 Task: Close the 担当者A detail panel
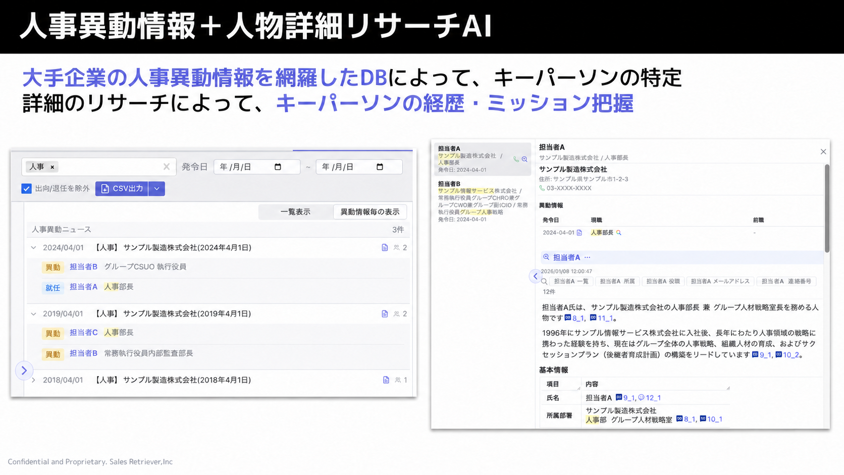[823, 151]
